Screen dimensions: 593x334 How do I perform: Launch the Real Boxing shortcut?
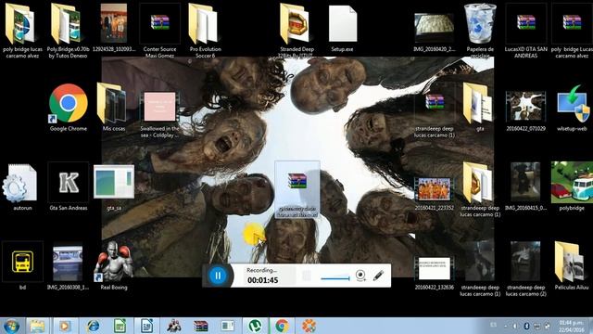pyautogui.click(x=114, y=266)
